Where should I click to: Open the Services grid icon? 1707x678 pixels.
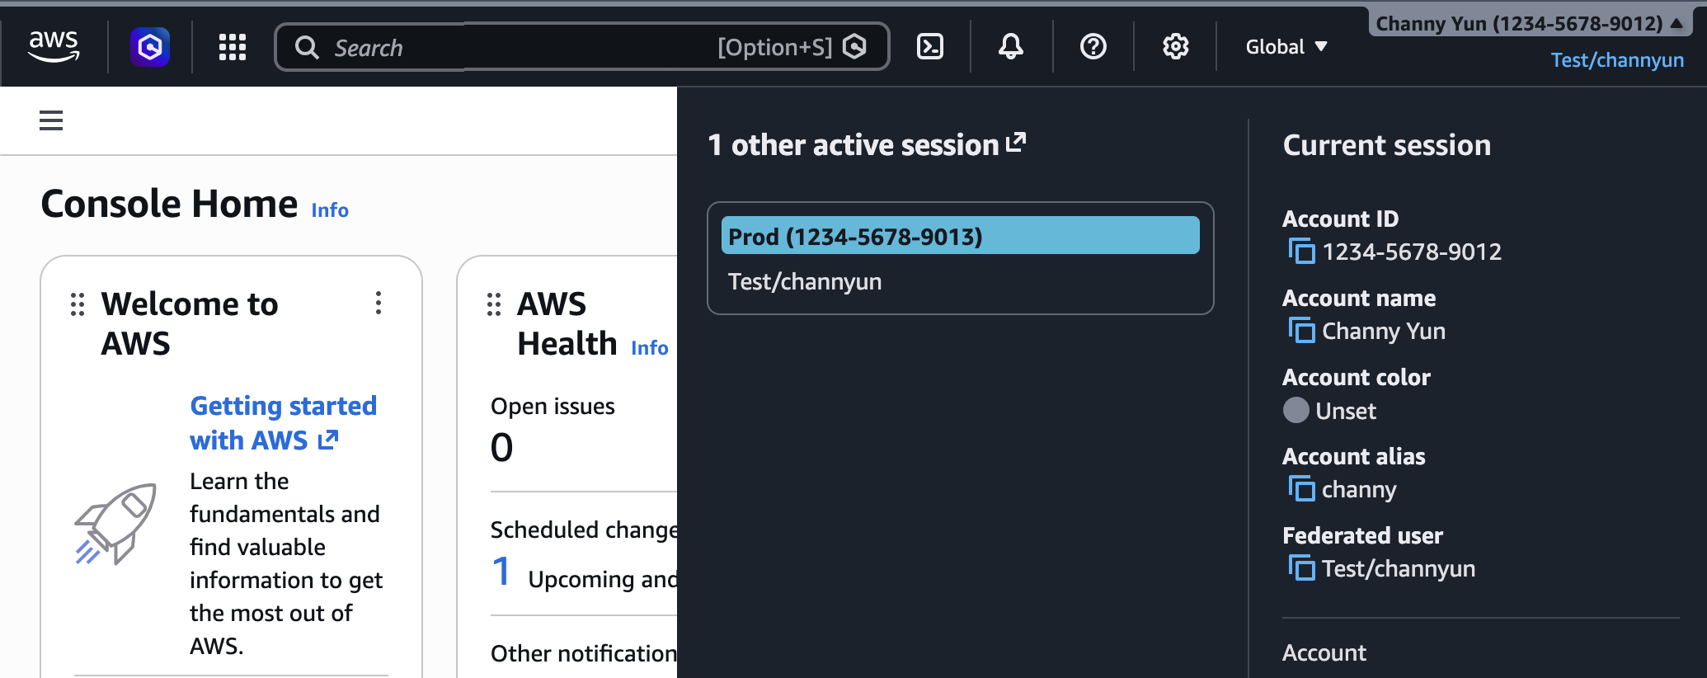[x=232, y=47]
